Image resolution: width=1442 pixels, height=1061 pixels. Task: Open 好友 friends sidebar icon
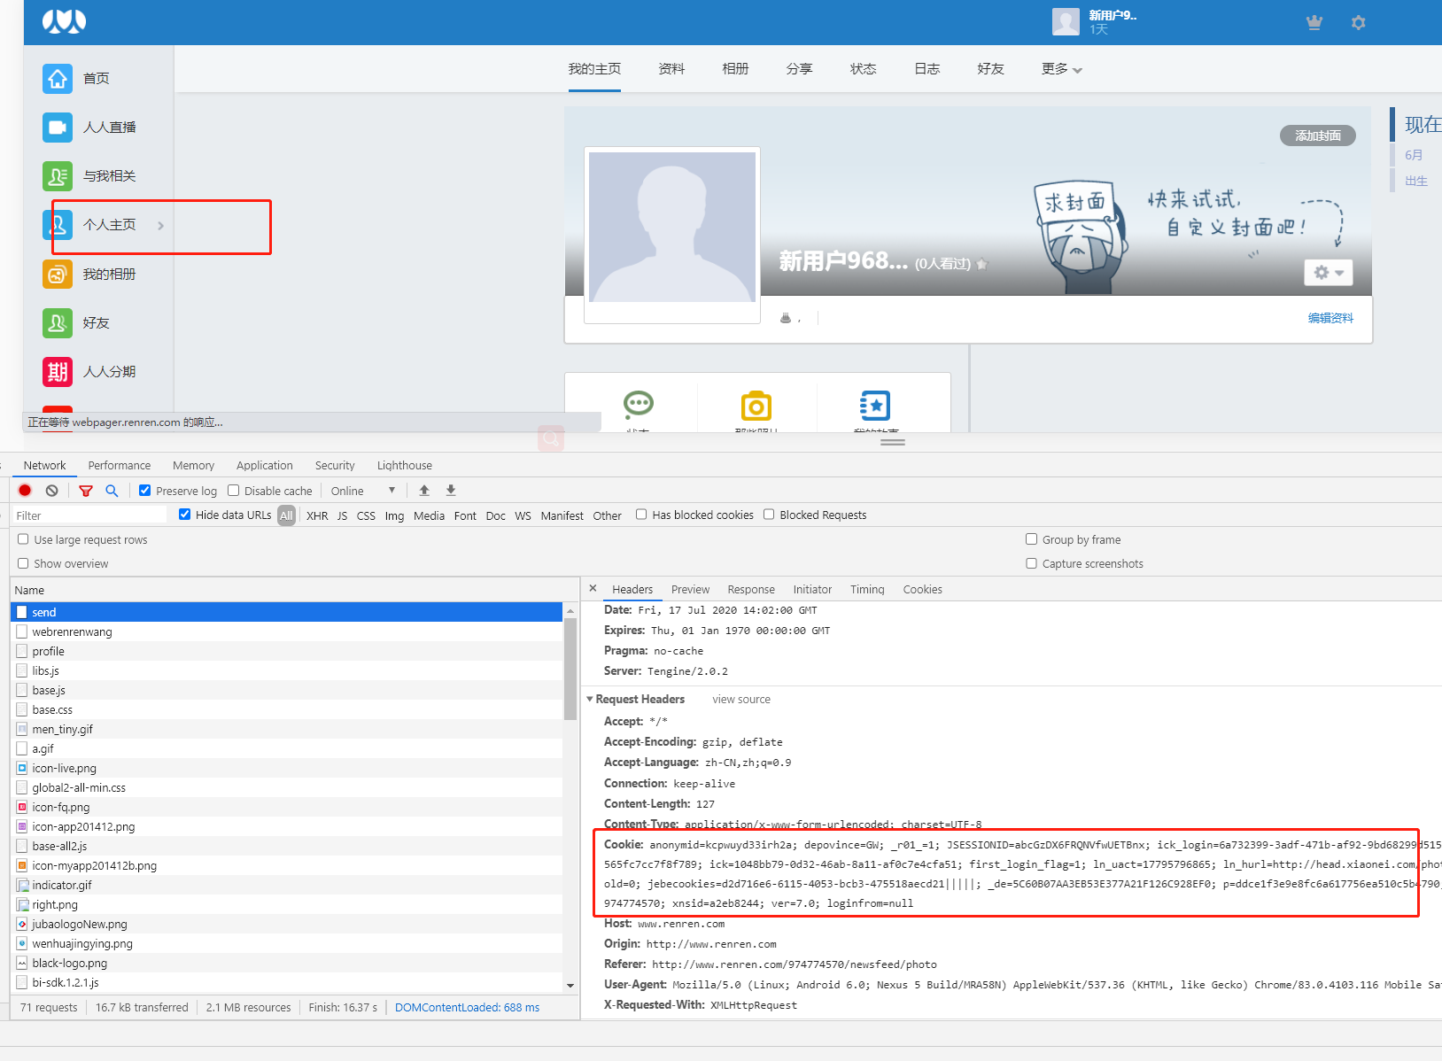[x=58, y=322]
